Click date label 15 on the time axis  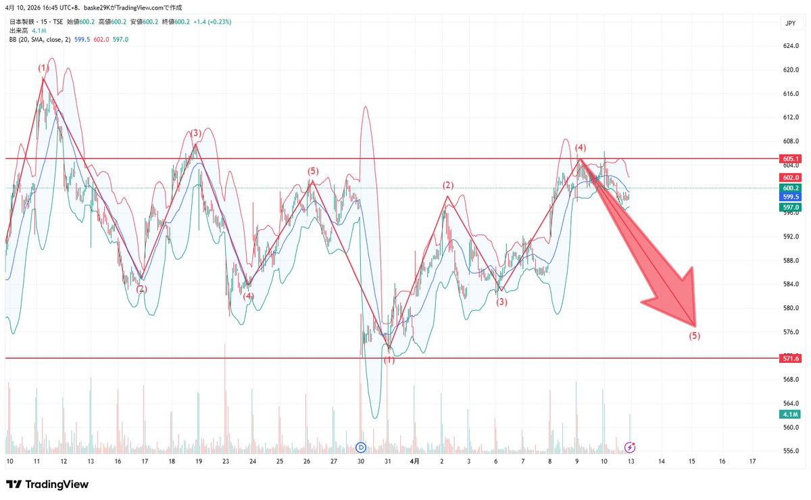[x=692, y=461]
